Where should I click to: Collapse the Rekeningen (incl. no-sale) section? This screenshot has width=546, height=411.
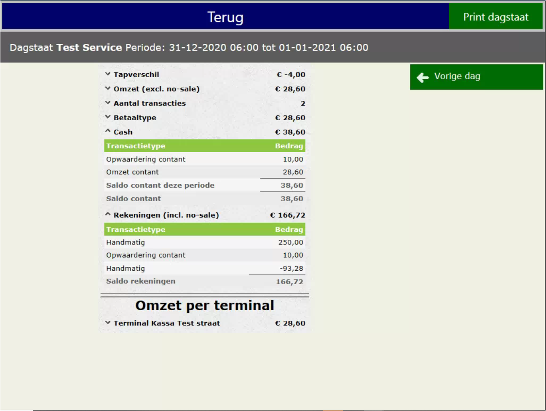108,215
